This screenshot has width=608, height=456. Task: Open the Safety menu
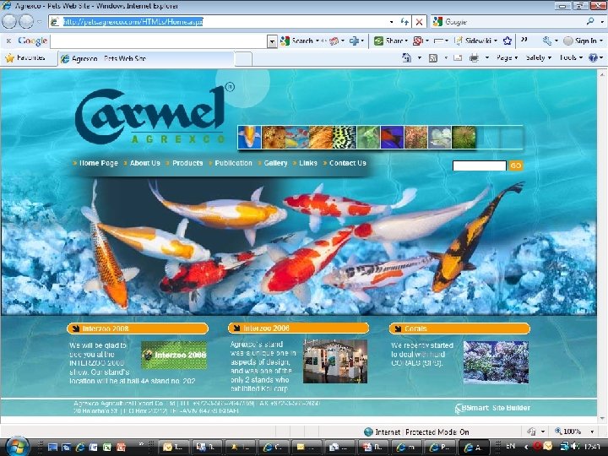(538, 57)
